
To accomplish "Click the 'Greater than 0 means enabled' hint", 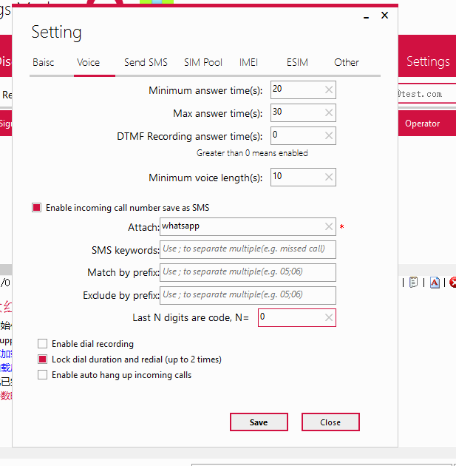I will [x=252, y=153].
